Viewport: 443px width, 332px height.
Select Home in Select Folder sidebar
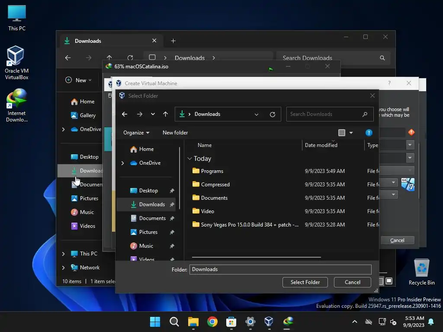pos(146,149)
